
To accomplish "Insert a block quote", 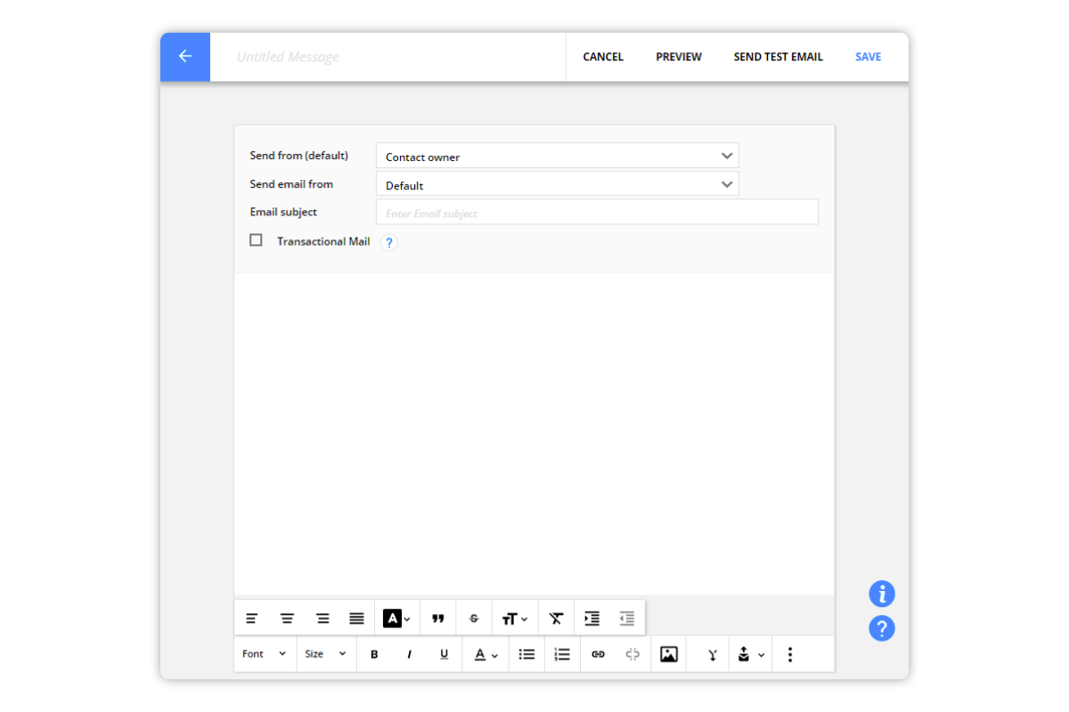I will tap(438, 619).
